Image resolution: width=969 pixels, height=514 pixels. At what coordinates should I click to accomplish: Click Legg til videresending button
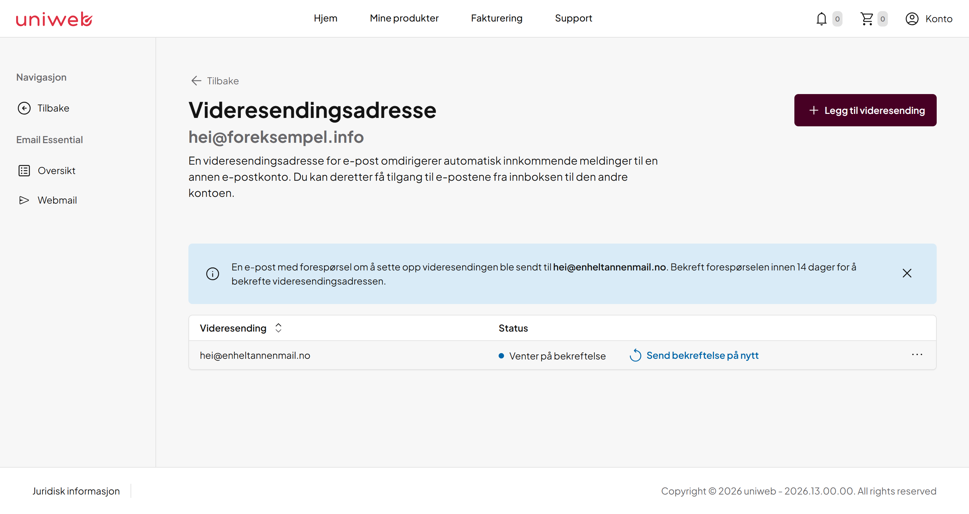865,110
